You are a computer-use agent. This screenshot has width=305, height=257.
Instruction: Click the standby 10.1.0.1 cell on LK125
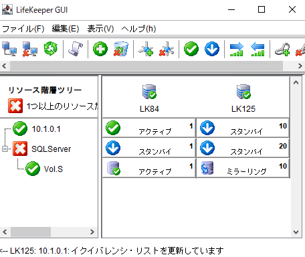pos(243,128)
